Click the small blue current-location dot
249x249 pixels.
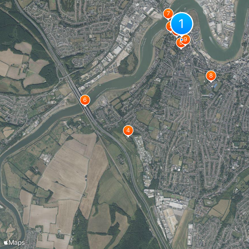[181, 40]
